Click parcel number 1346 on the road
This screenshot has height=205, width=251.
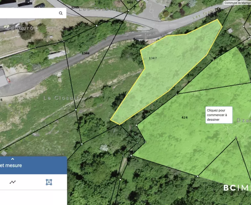pyautogui.click(x=86, y=53)
